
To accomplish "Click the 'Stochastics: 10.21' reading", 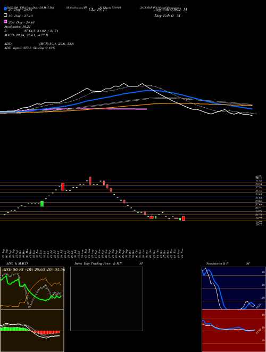I will coord(18,27).
